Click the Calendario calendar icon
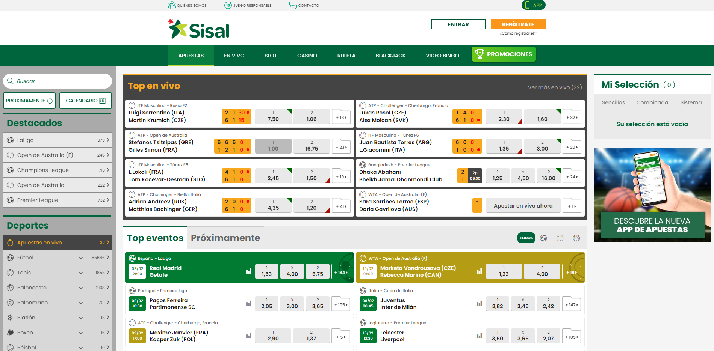 tap(103, 101)
